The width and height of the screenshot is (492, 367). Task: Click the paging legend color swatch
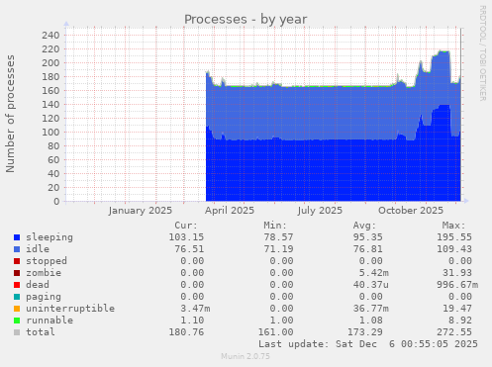pos(17,297)
